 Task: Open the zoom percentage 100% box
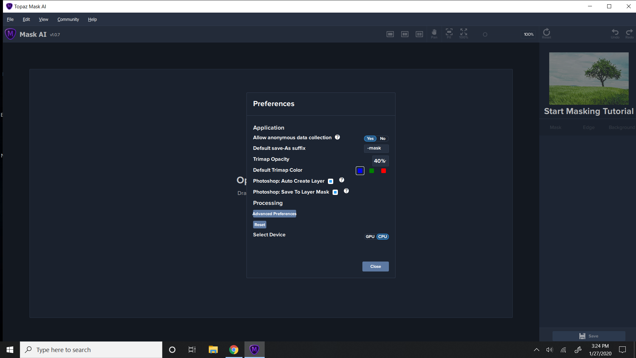(529, 34)
